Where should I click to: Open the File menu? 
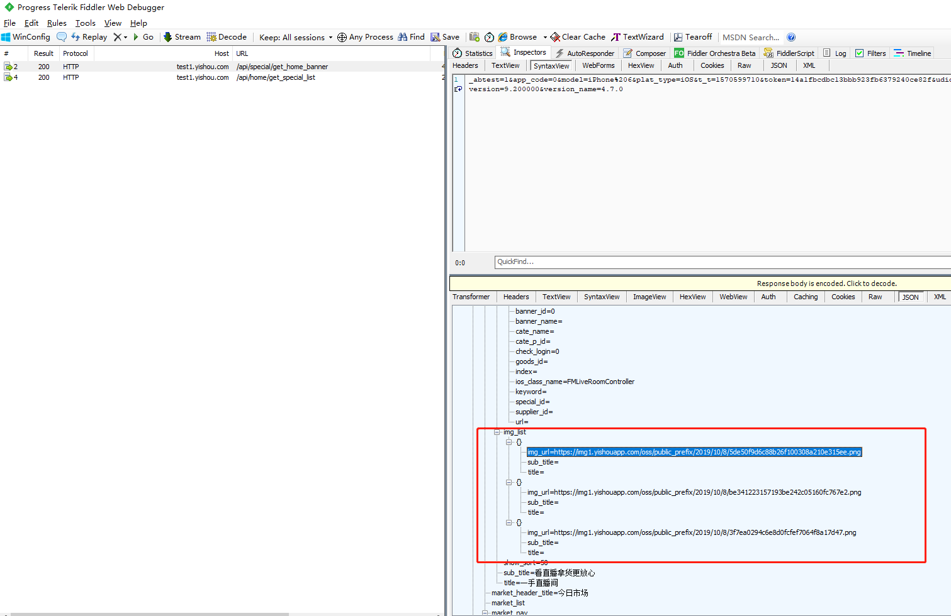[9, 23]
